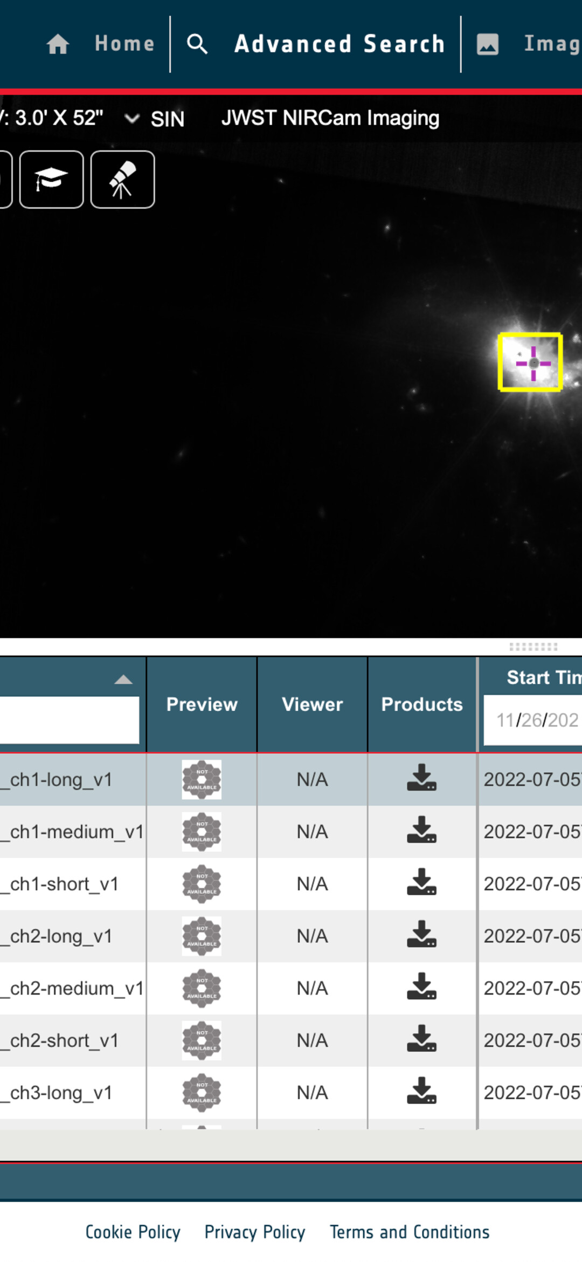The height and width of the screenshot is (1262, 582).
Task: Click preview thumbnail for ch1-short_v1 row
Action: click(202, 883)
